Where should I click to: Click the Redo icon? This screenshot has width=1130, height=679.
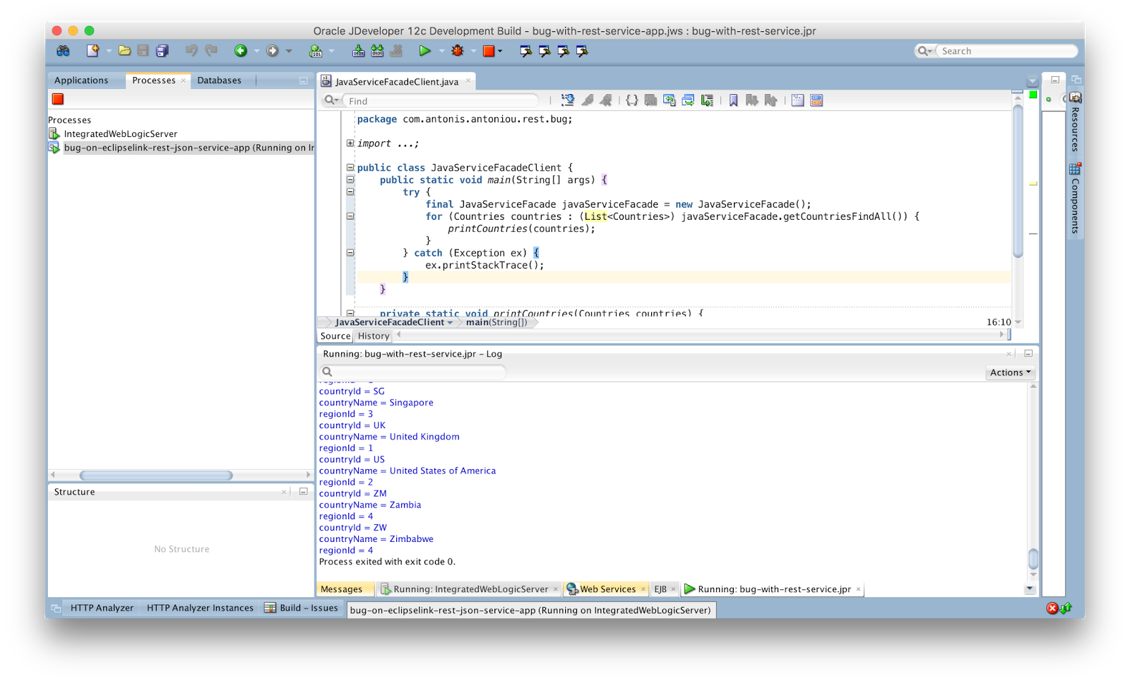210,51
